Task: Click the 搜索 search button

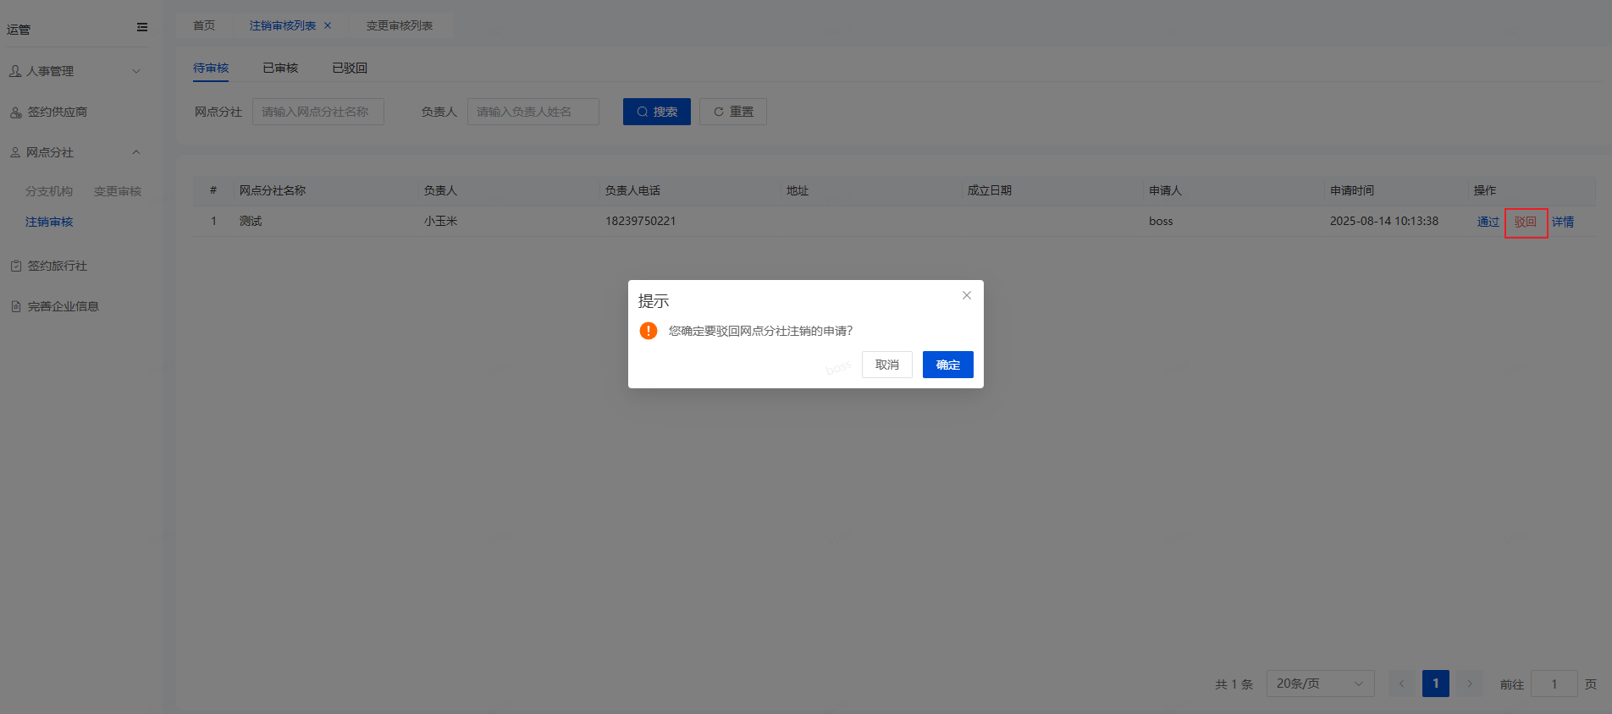Action: 656,112
